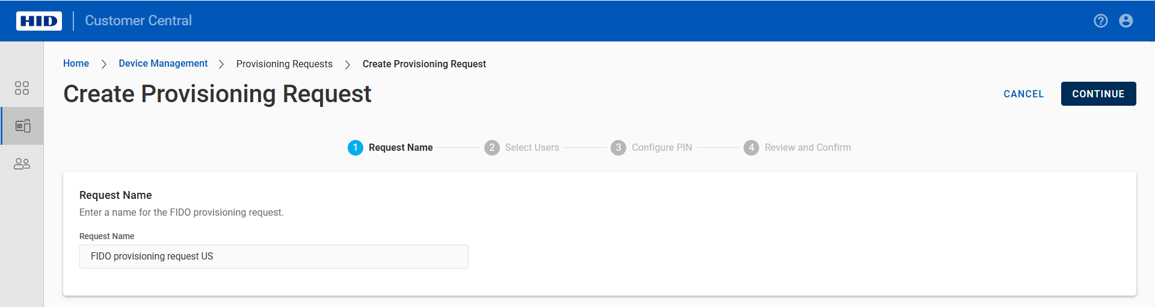Jump to step 2 Select Users
Image resolution: width=1155 pixels, height=307 pixels.
(522, 148)
